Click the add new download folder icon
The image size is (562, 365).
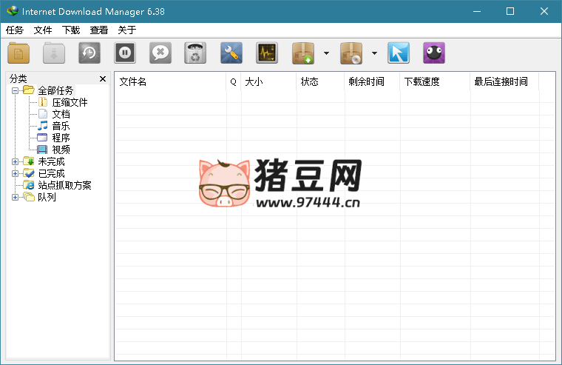pos(19,53)
